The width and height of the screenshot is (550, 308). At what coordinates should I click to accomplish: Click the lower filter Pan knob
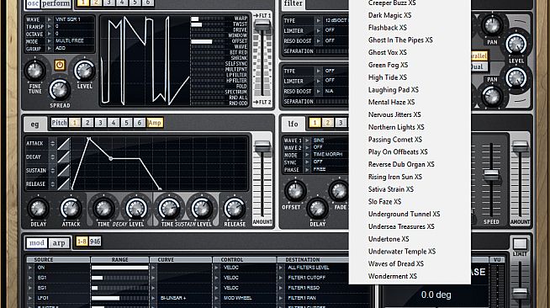tap(492, 96)
